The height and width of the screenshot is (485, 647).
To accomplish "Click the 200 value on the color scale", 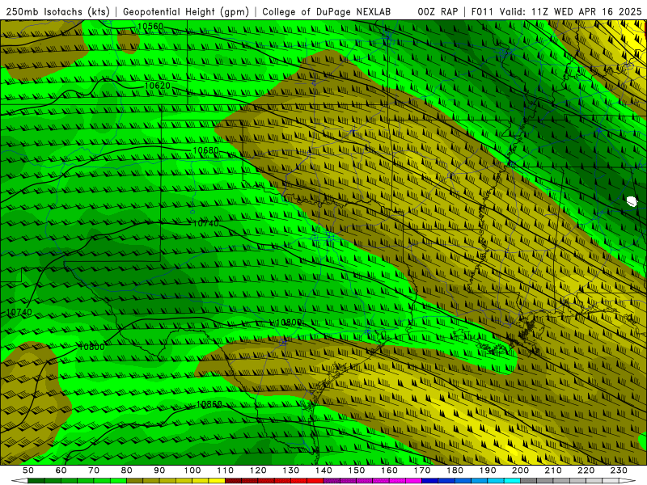I will click(x=520, y=470).
